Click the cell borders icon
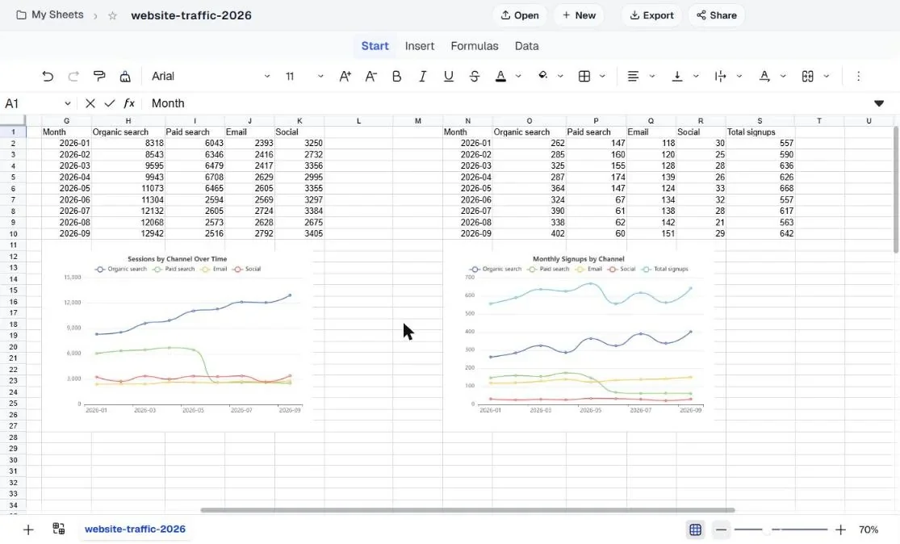900x544 pixels. [584, 77]
